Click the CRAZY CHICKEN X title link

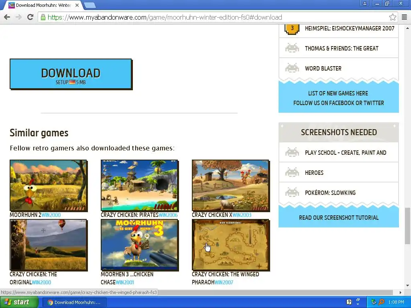click(x=212, y=215)
